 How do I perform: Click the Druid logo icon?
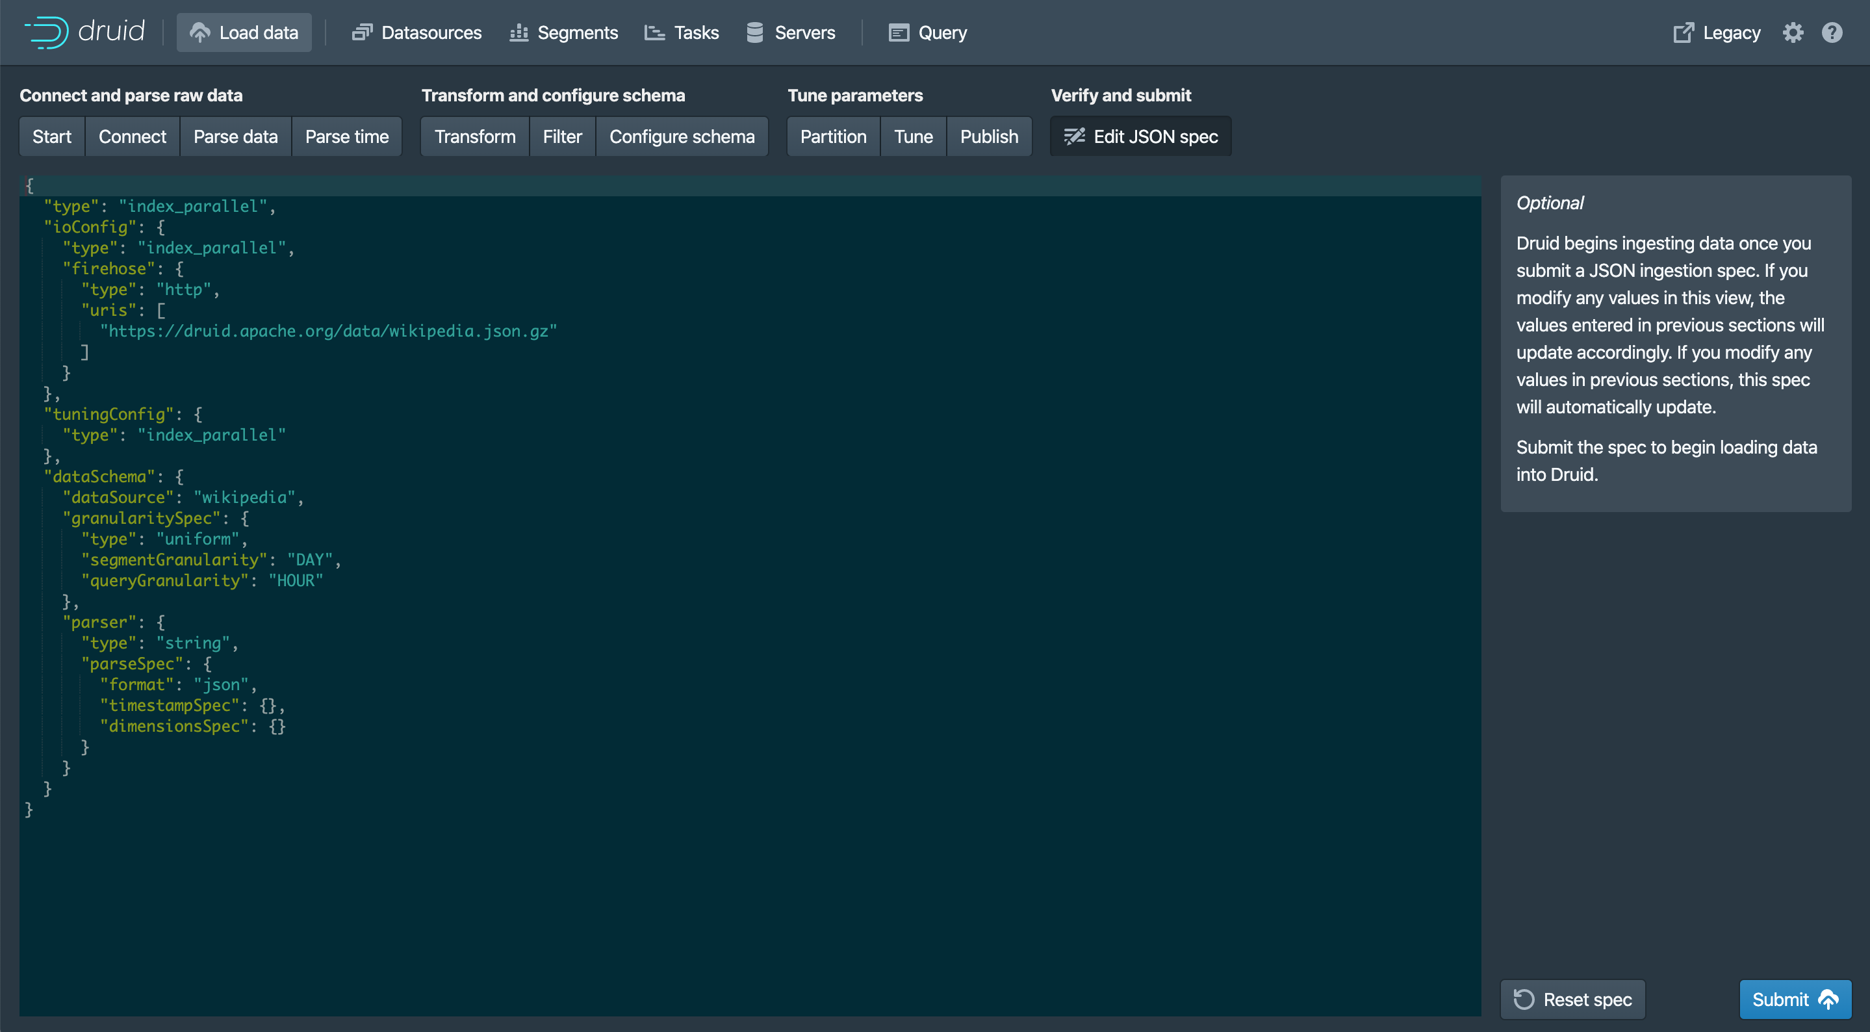pyautogui.click(x=47, y=32)
